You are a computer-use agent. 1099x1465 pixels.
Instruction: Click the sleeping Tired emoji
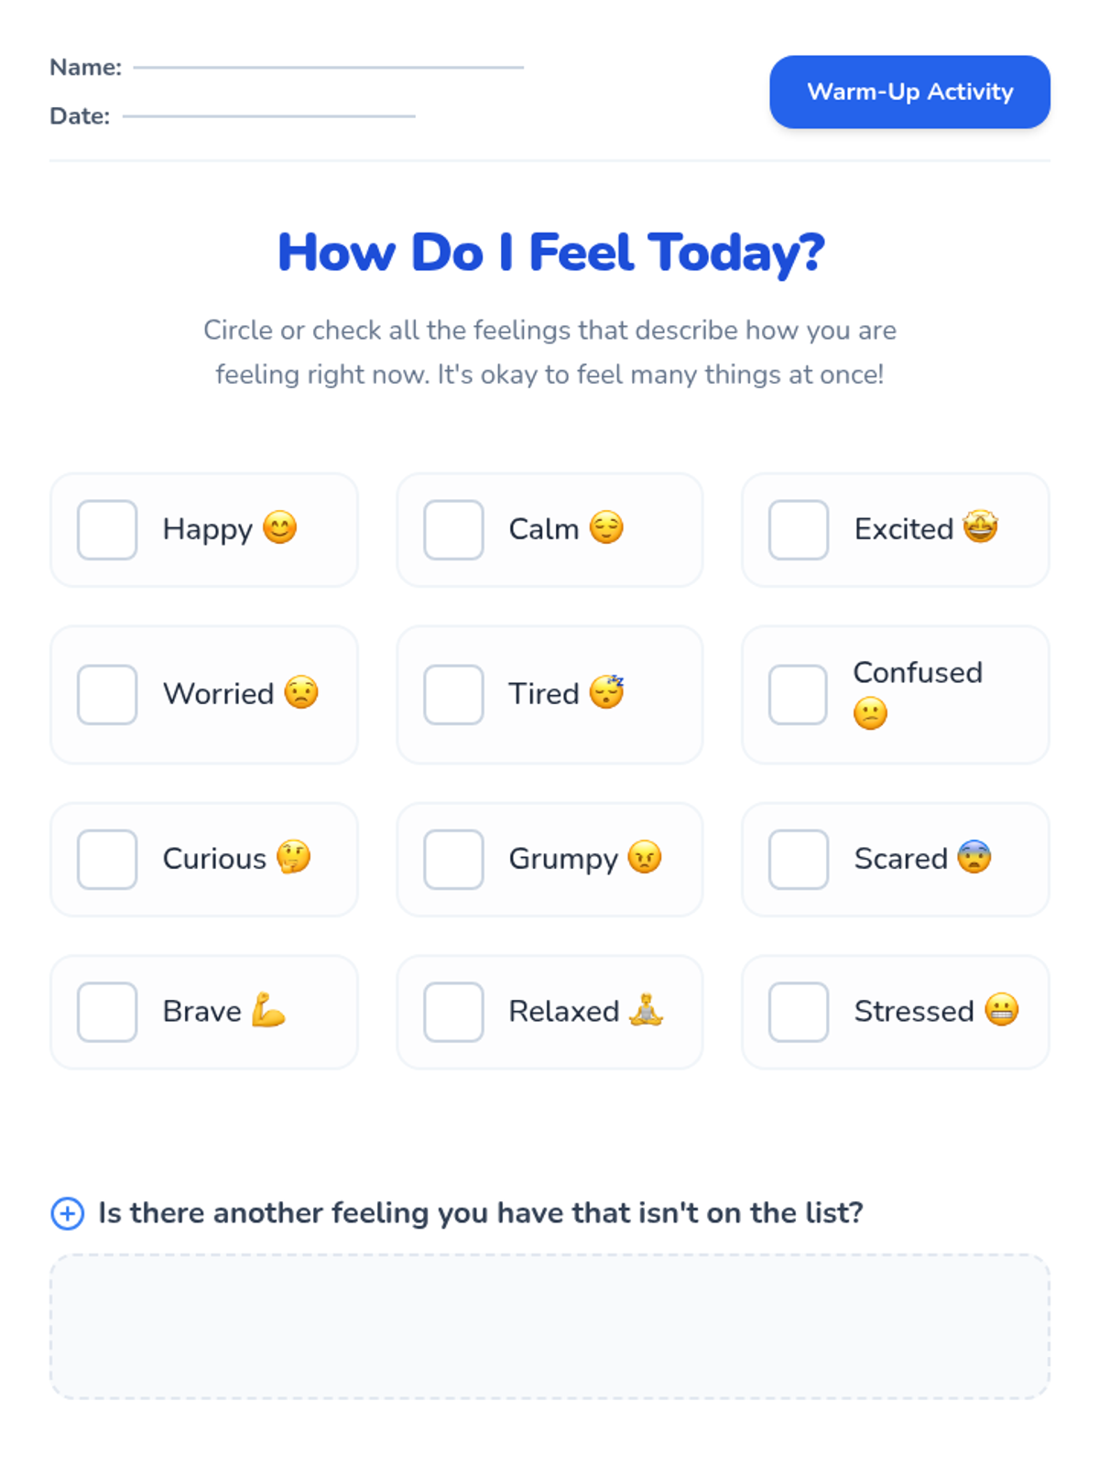click(x=606, y=692)
